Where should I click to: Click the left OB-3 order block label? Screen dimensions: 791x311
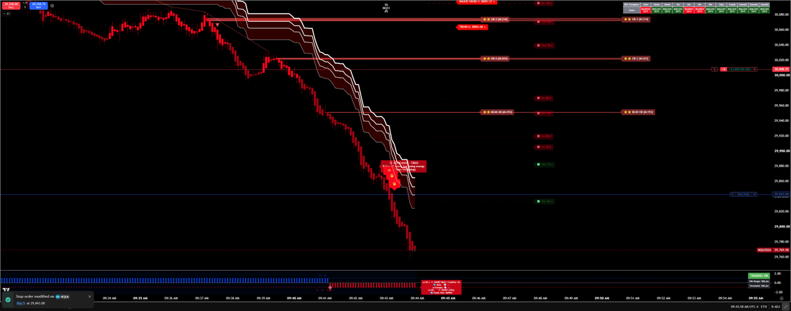(x=495, y=20)
